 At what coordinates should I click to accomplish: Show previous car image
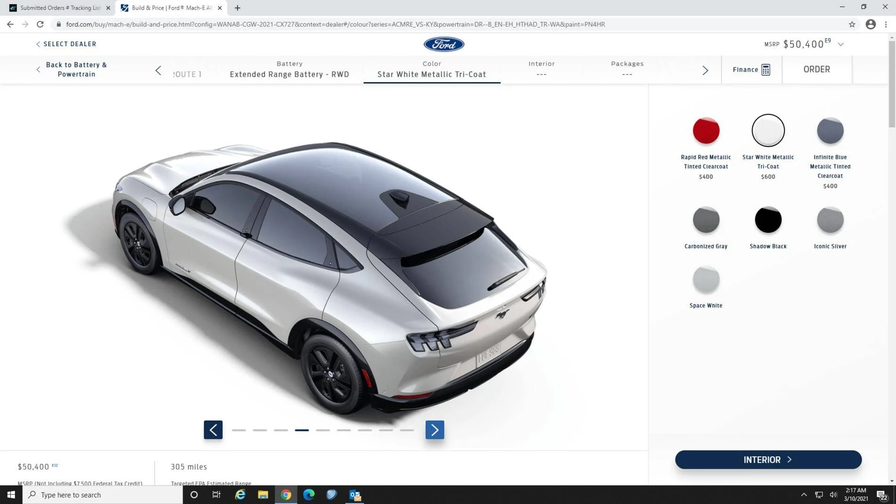click(x=213, y=430)
